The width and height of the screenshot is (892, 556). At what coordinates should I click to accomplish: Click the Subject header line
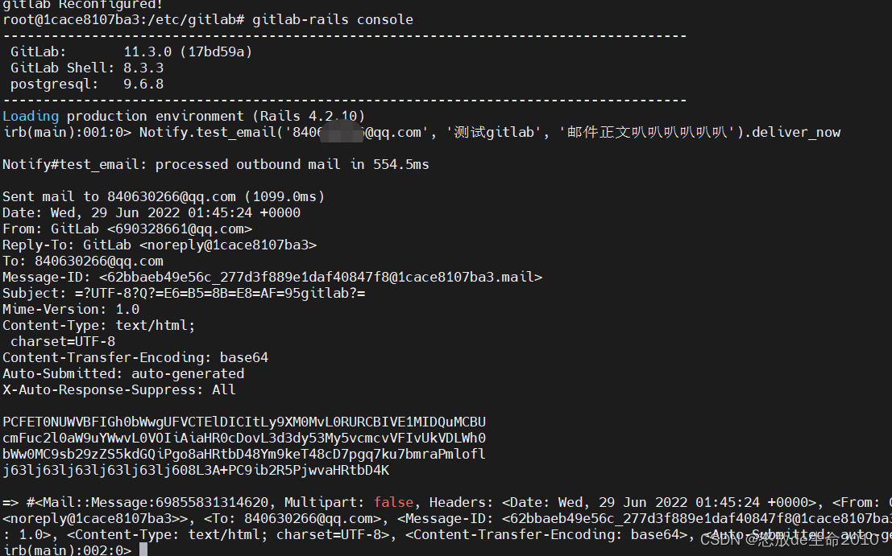coord(184,293)
